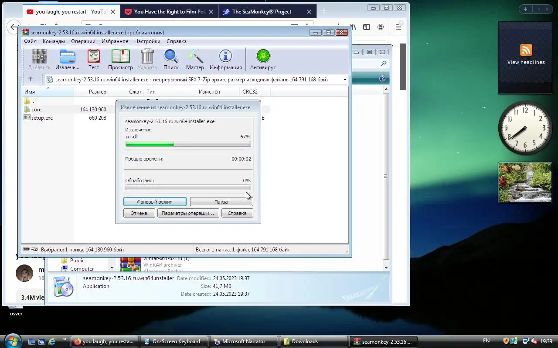Screen dimensions: 558x348
Task: Sort by the Размер column header
Action: point(91,92)
